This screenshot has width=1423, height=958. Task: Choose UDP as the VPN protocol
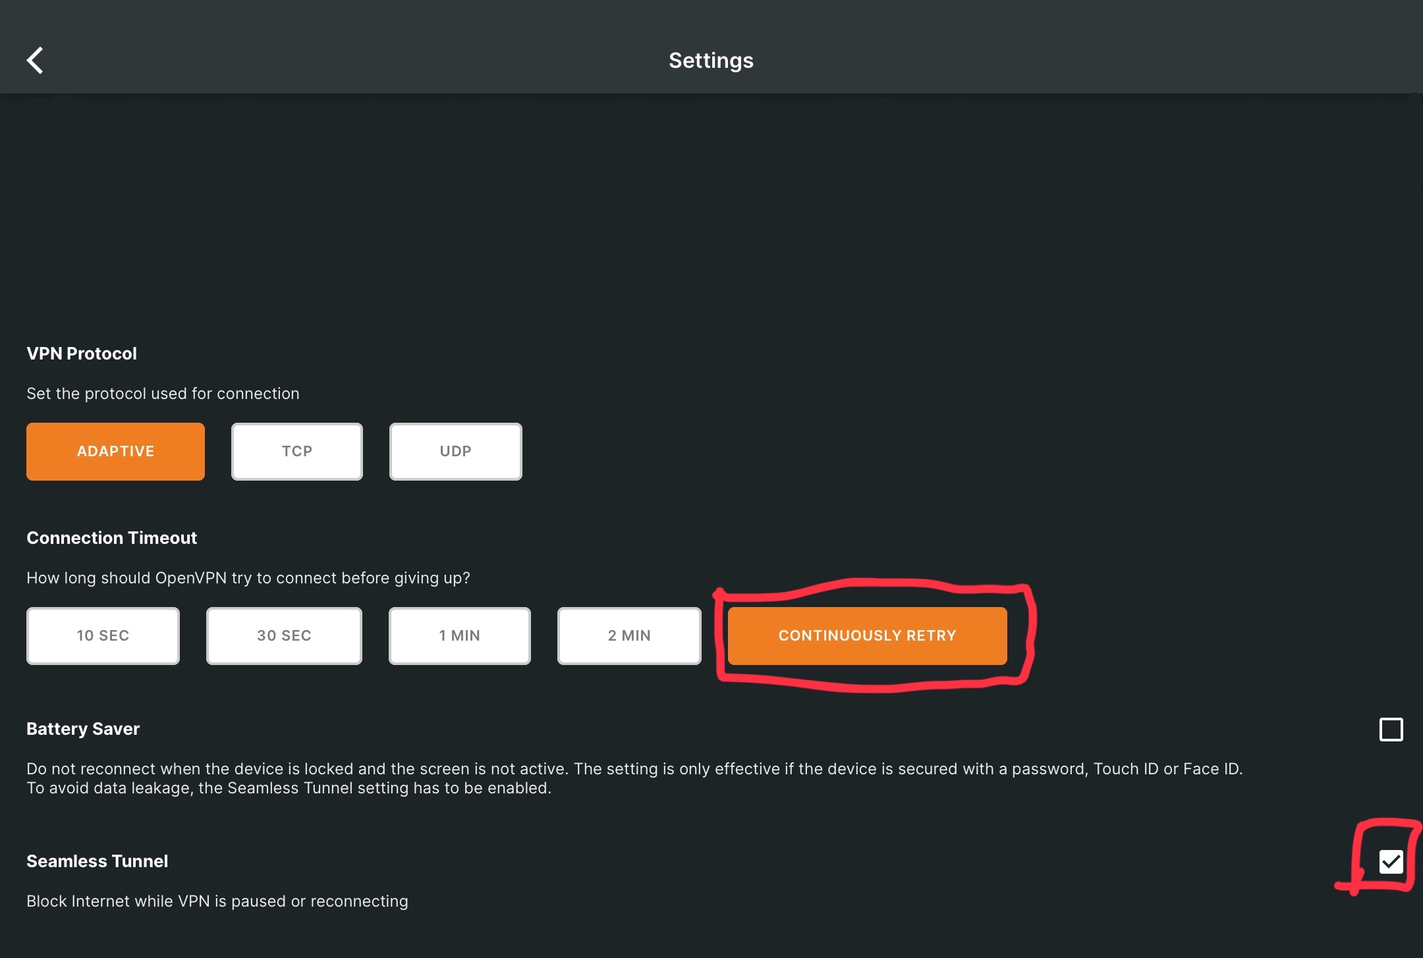455,452
